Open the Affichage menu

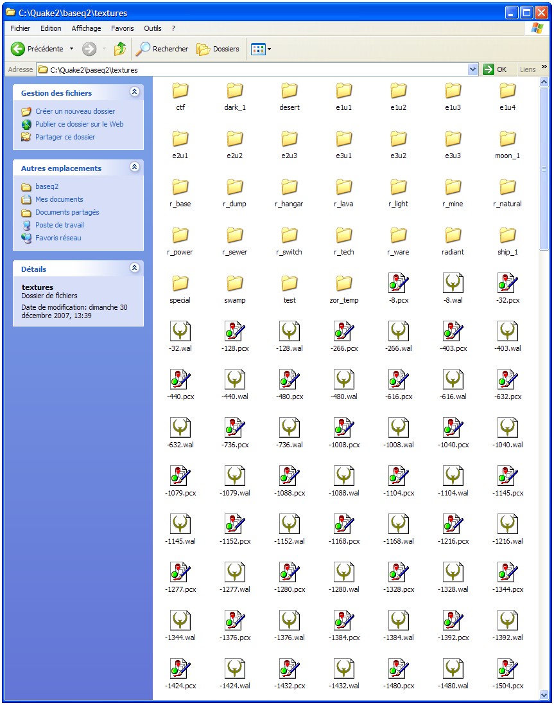pos(86,28)
